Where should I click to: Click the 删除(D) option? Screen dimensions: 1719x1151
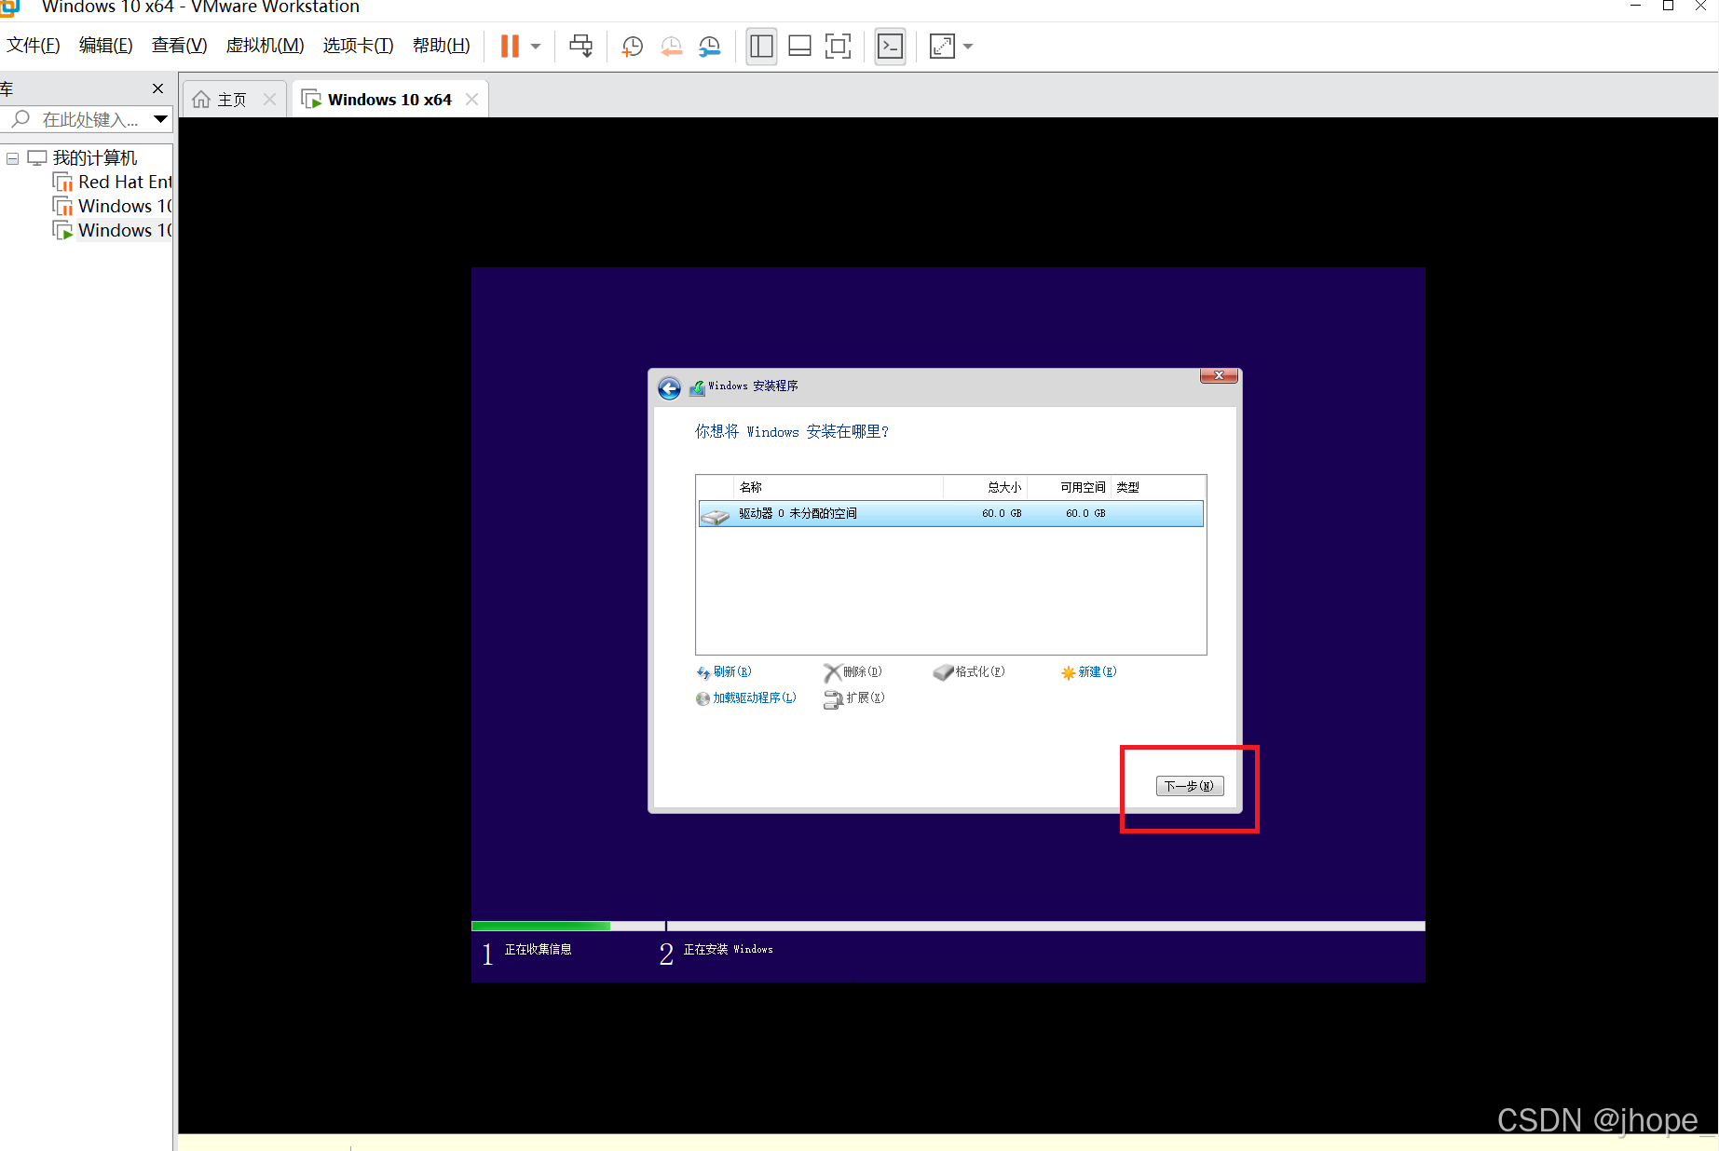point(853,671)
